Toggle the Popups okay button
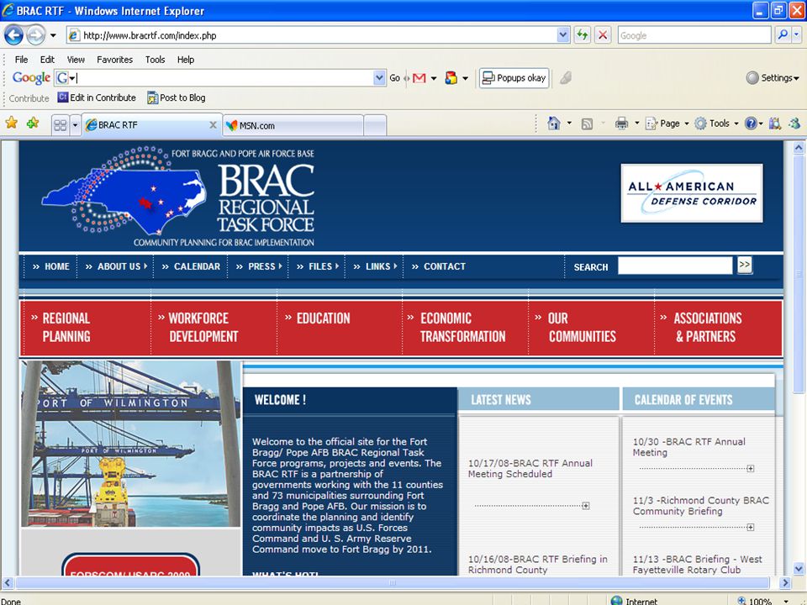 514,78
